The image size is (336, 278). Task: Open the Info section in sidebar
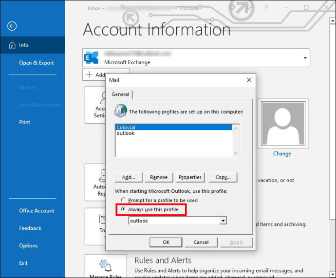(x=33, y=45)
